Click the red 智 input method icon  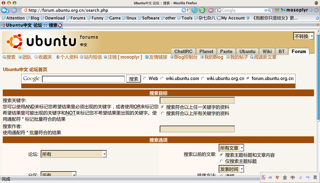[277, 178]
